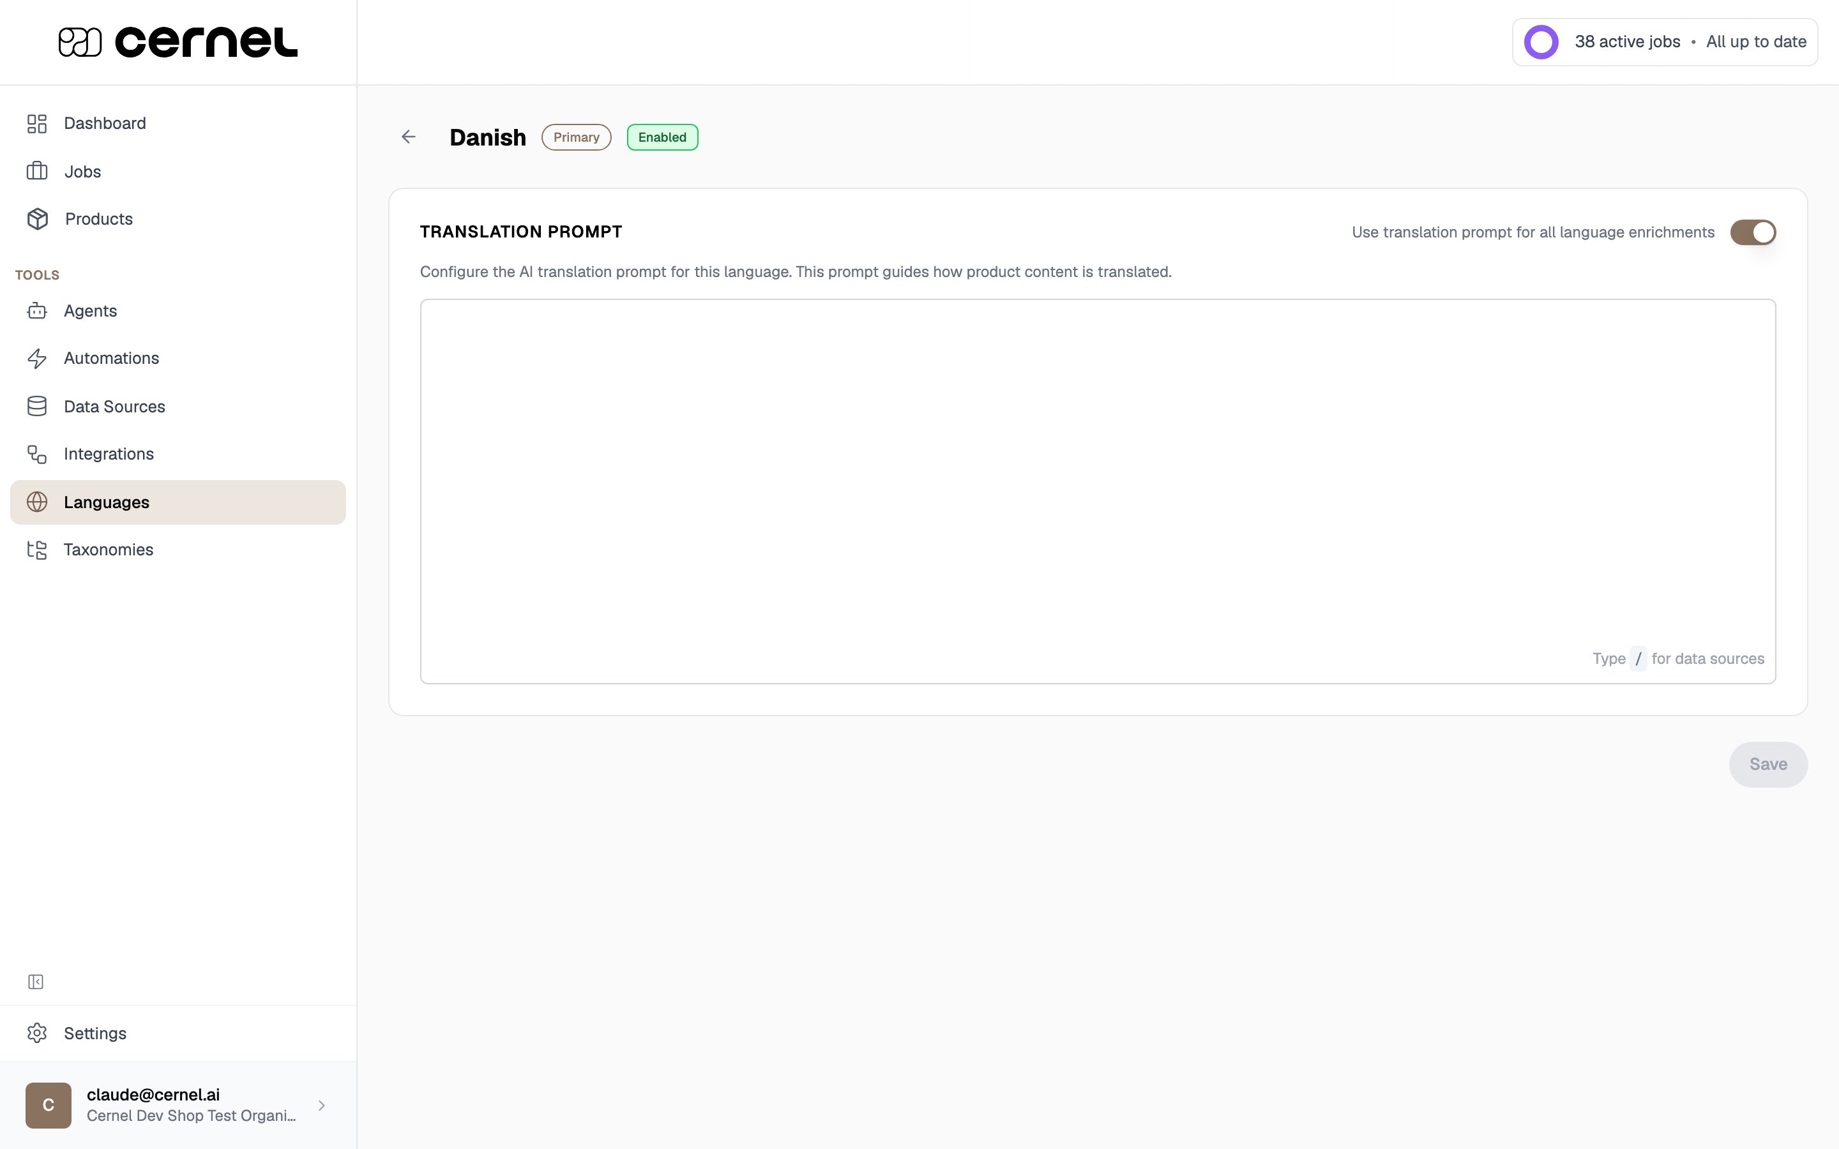Click 'Configure the AI translation prompt' description

point(796,272)
